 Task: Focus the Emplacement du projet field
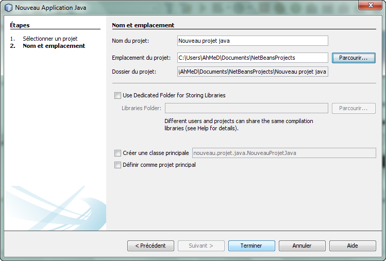tap(253, 58)
